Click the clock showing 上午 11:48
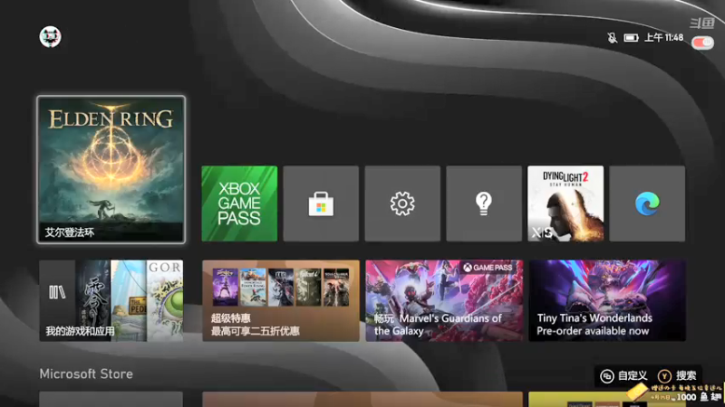The image size is (725, 407). coord(663,37)
